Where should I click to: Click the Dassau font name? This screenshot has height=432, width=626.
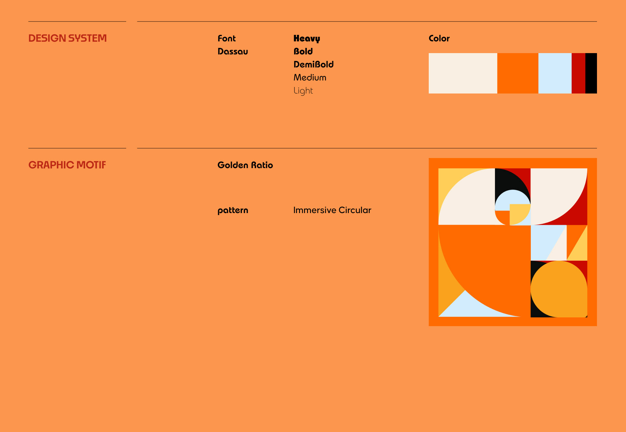(233, 51)
